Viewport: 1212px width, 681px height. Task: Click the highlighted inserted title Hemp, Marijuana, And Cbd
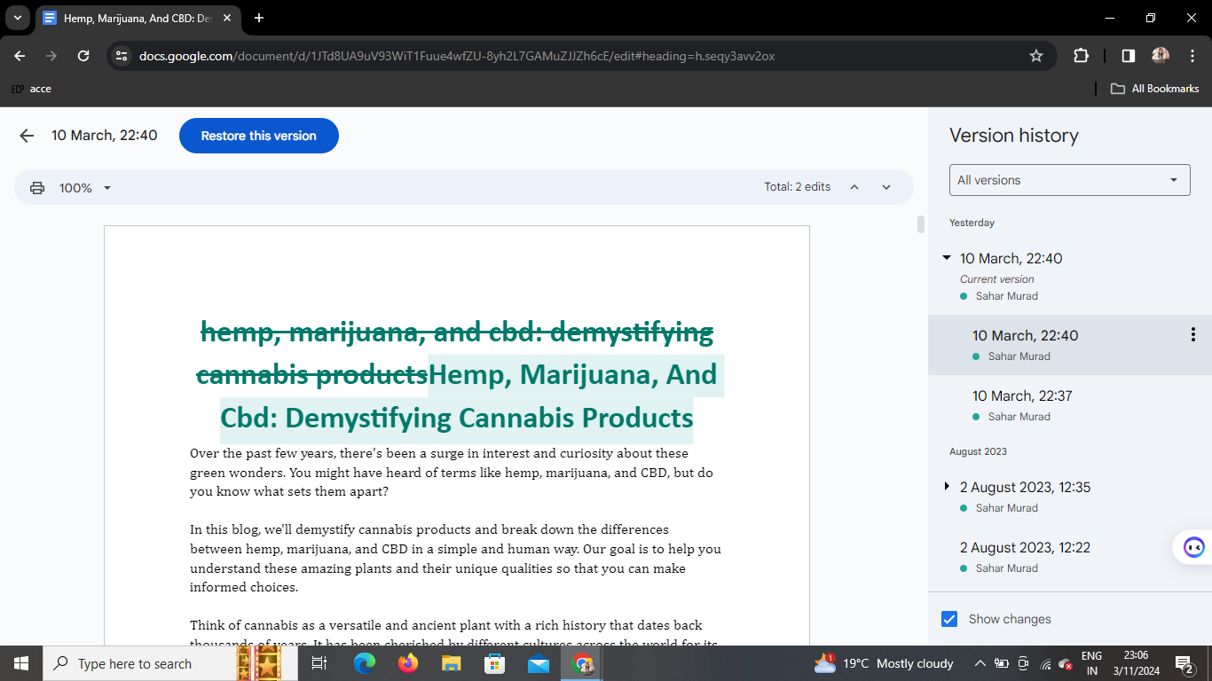coord(470,396)
